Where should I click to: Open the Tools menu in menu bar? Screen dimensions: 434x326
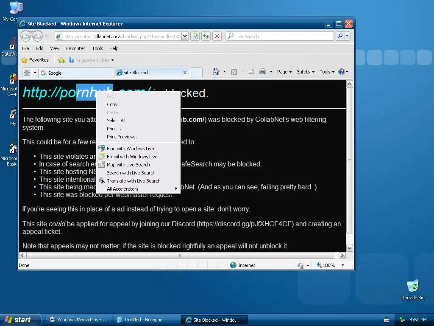(97, 48)
